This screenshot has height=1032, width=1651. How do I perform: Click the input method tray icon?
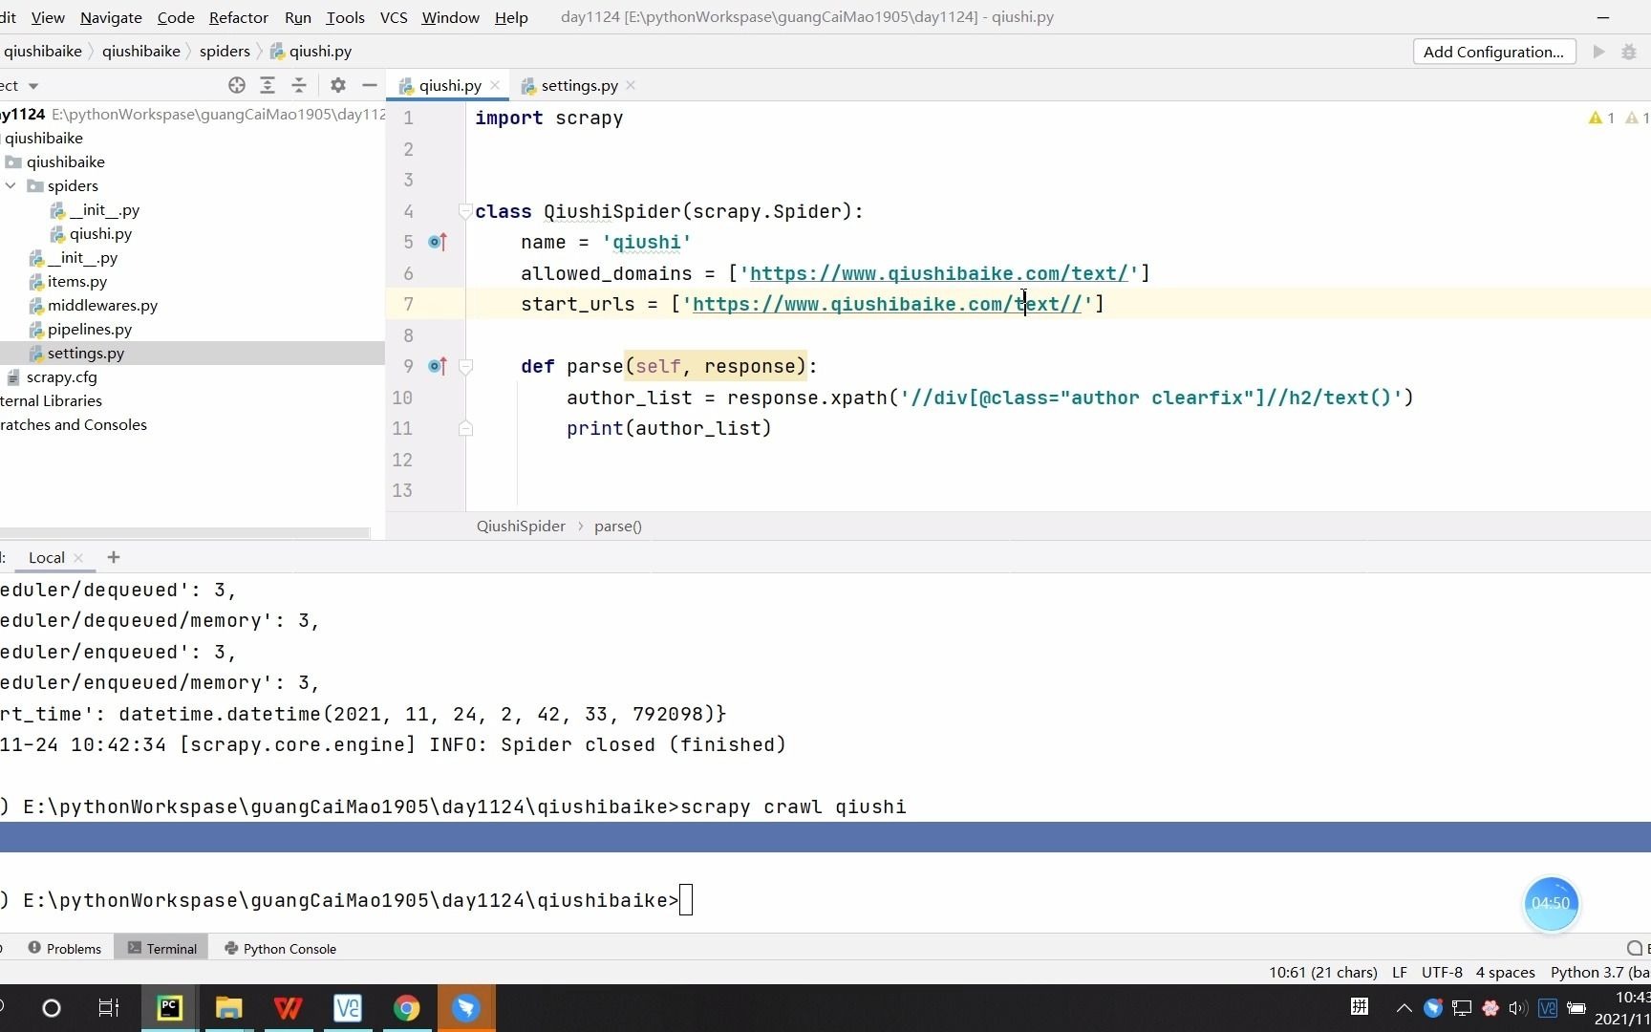(1360, 1006)
